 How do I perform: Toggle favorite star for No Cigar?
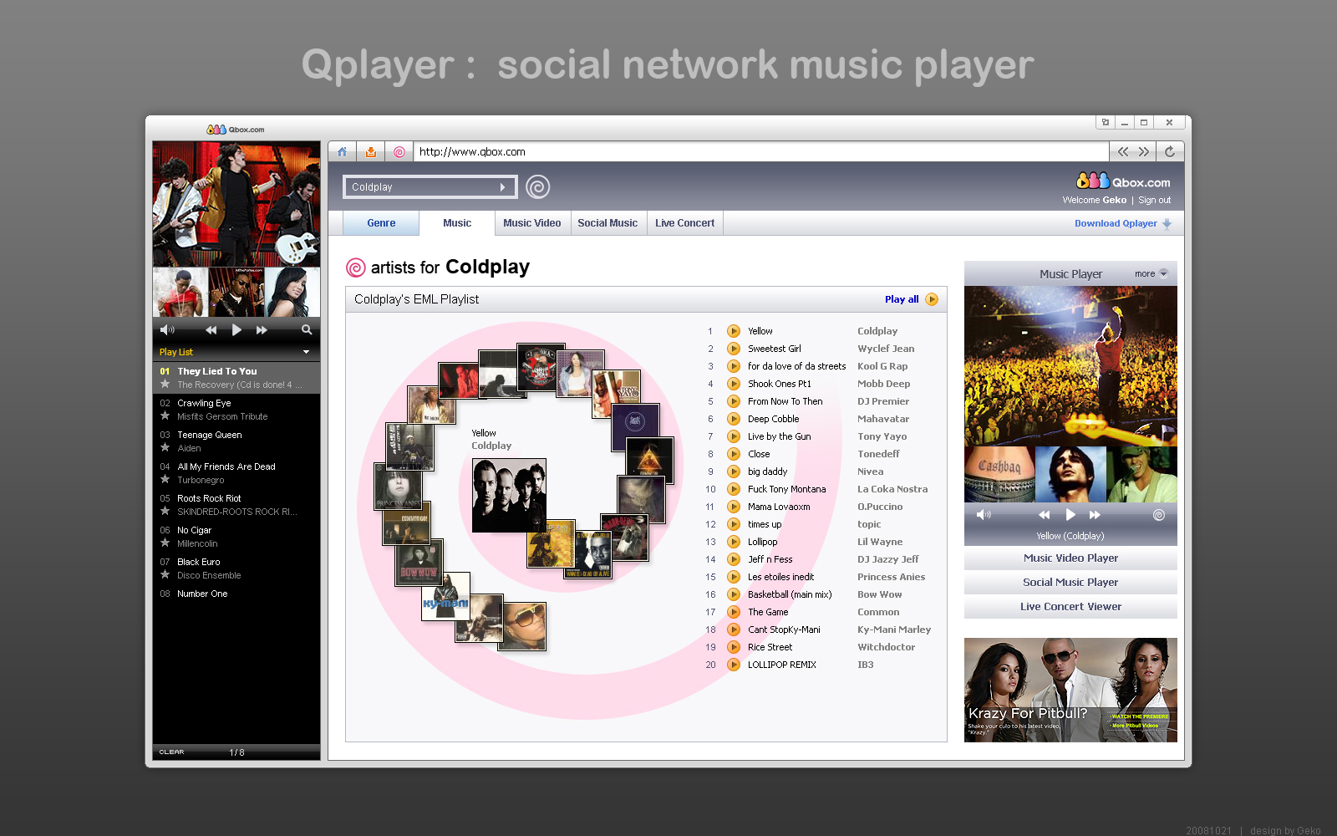pos(165,543)
